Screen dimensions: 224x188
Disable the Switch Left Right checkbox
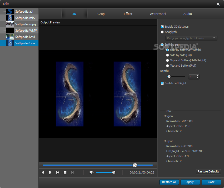pyautogui.click(x=162, y=83)
